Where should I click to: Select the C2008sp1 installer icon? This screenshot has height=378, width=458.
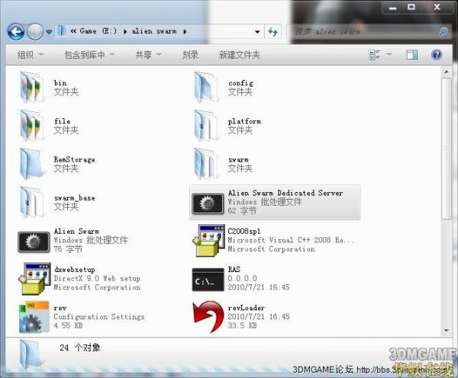208,240
